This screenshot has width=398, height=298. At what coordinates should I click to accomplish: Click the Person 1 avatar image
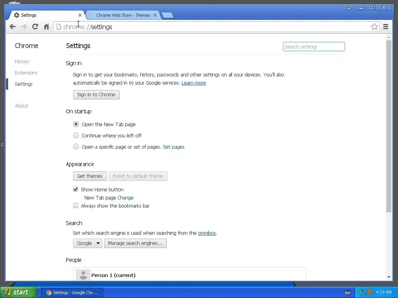tap(83, 275)
